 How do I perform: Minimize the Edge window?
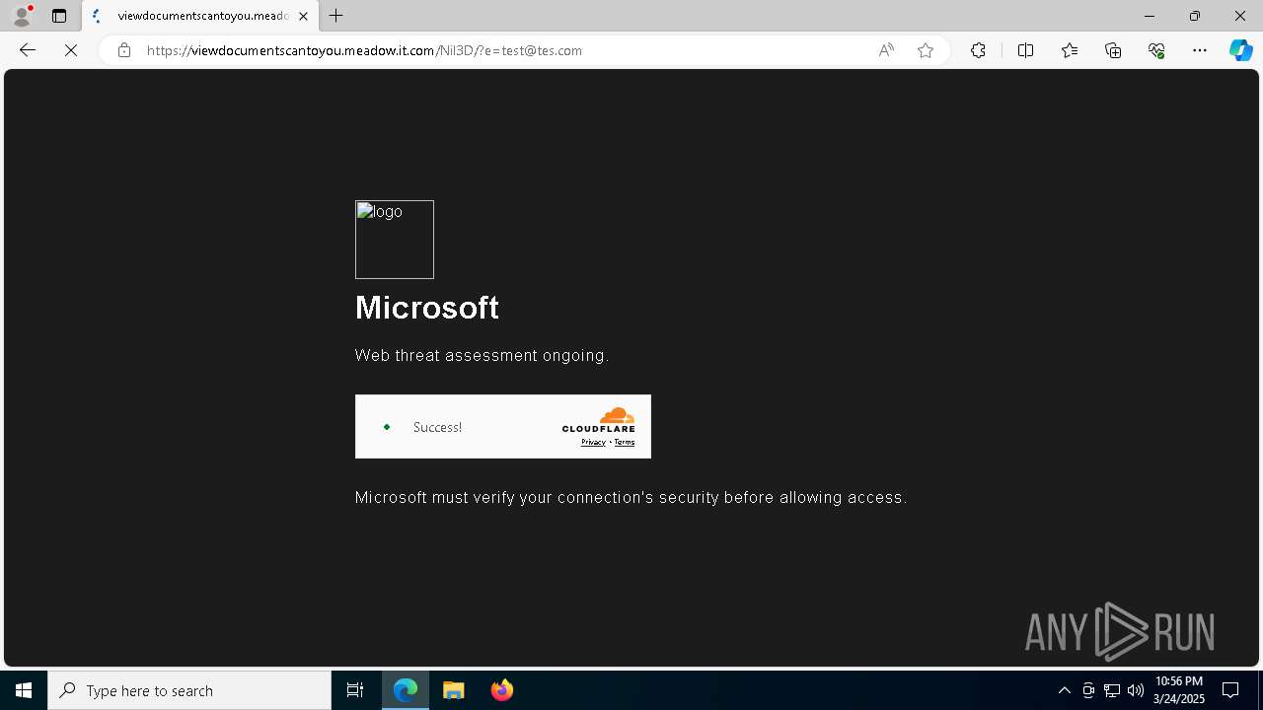pos(1149,16)
